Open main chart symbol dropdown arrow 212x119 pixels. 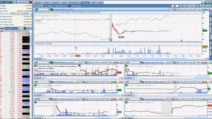[50, 10]
